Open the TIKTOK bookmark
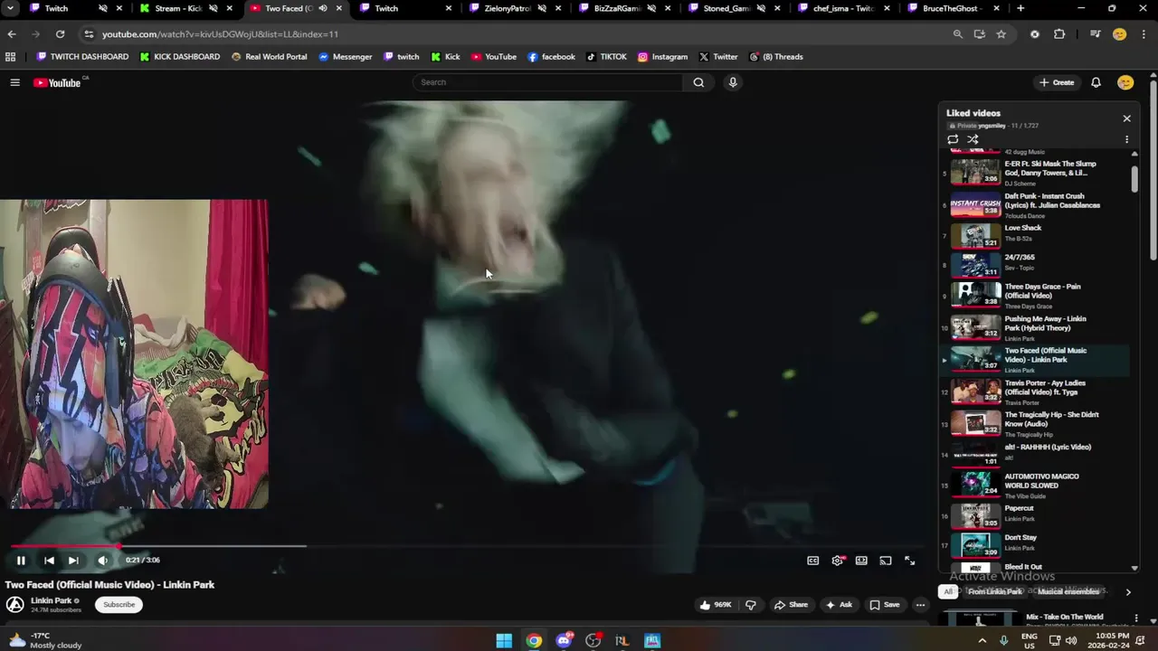1158x651 pixels. coord(606,57)
